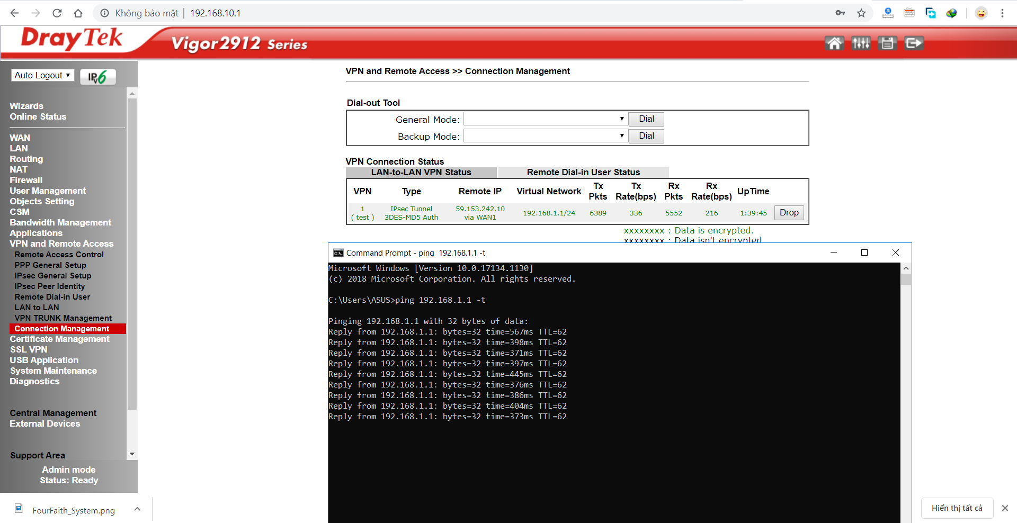
Task: Open the LAN menu in sidebar
Action: (x=19, y=148)
